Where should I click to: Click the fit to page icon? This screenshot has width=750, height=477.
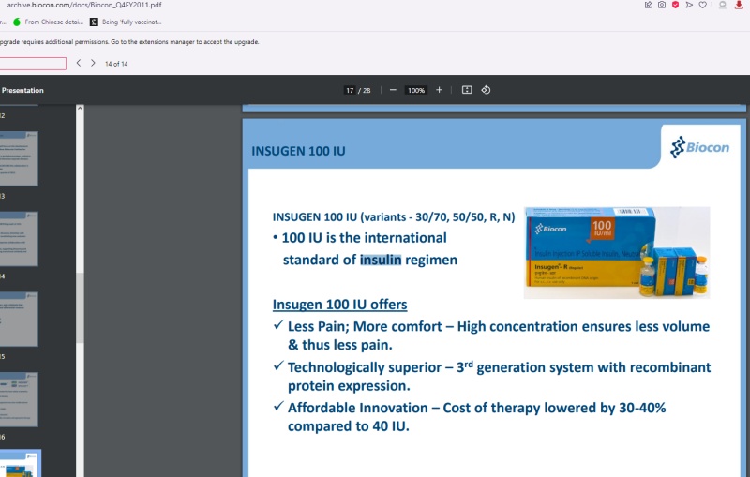467,90
